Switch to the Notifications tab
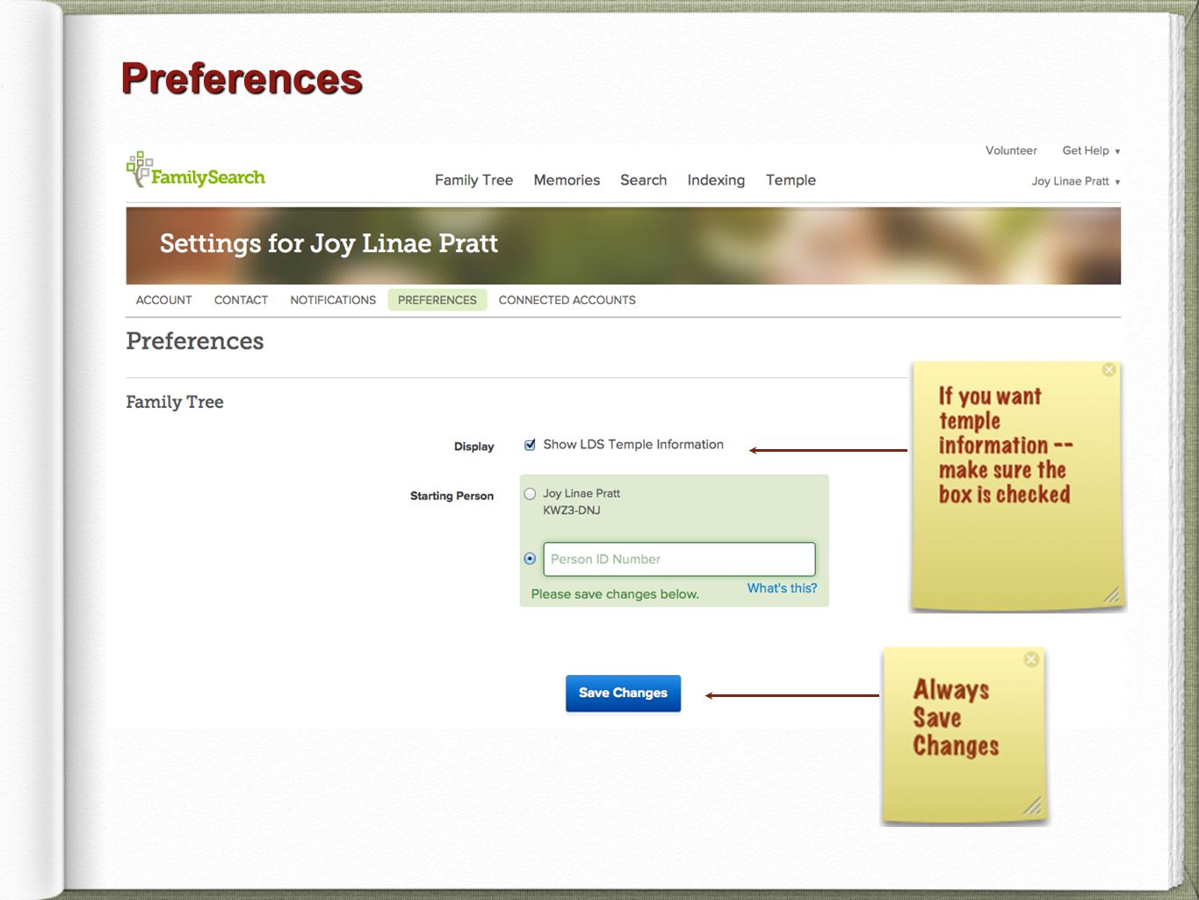 click(x=333, y=300)
